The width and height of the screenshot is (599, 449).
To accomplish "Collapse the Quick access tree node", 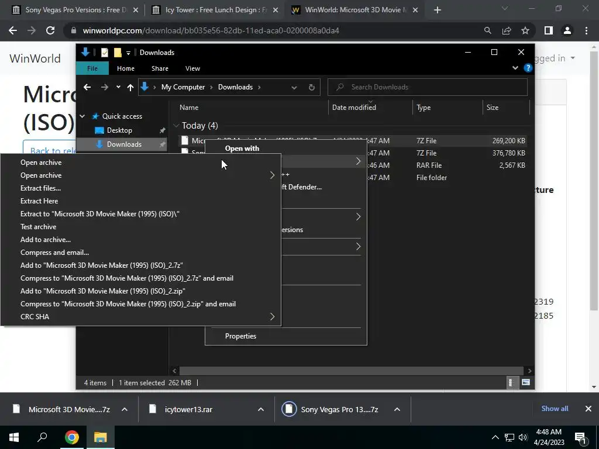I will [82, 116].
